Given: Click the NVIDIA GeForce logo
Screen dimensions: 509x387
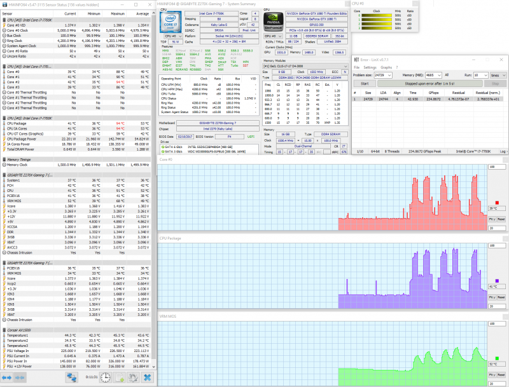Looking at the screenshot, I should [x=274, y=22].
